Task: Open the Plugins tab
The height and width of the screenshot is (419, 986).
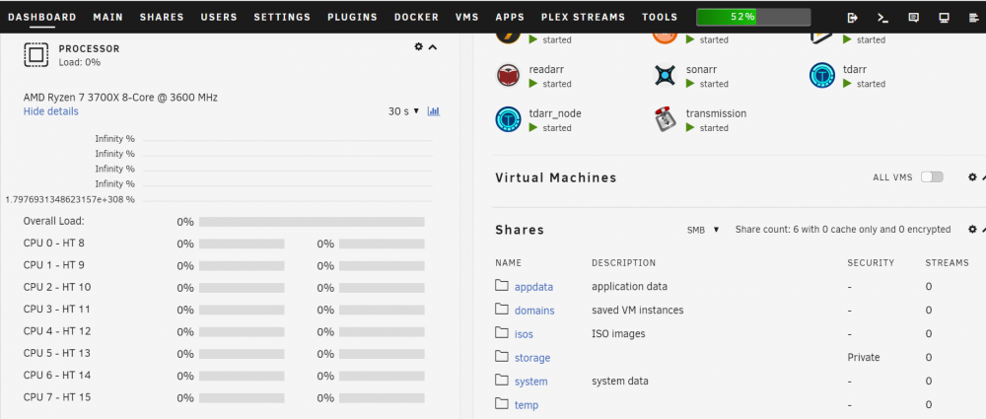Action: pyautogui.click(x=352, y=17)
